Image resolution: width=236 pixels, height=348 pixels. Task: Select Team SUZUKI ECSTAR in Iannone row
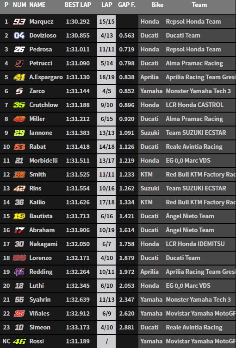pos(196,133)
